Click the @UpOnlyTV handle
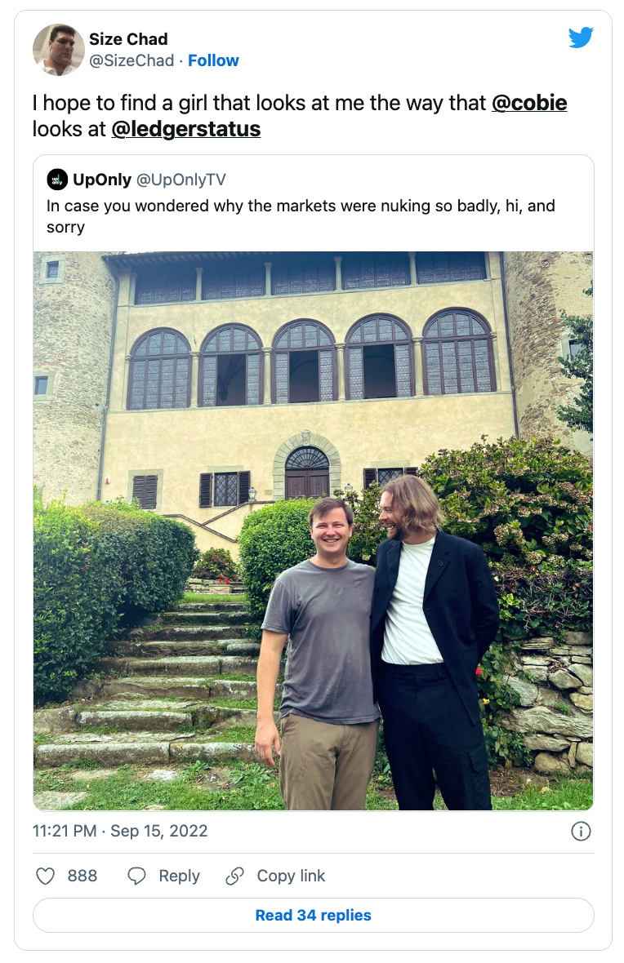 [181, 180]
